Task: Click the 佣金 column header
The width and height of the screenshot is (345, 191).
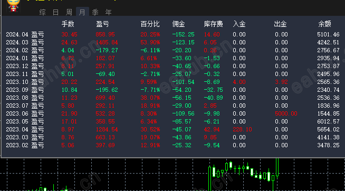Action: (178, 24)
